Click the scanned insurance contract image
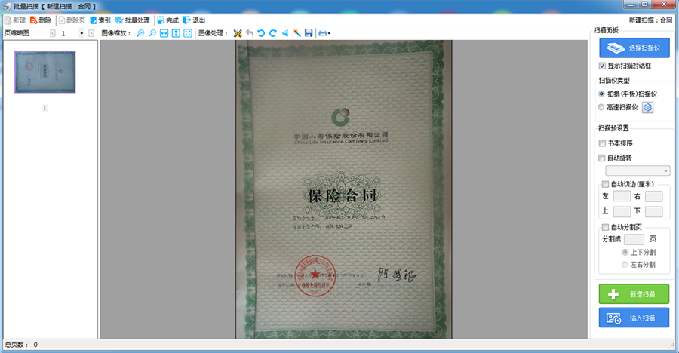 [x=344, y=189]
